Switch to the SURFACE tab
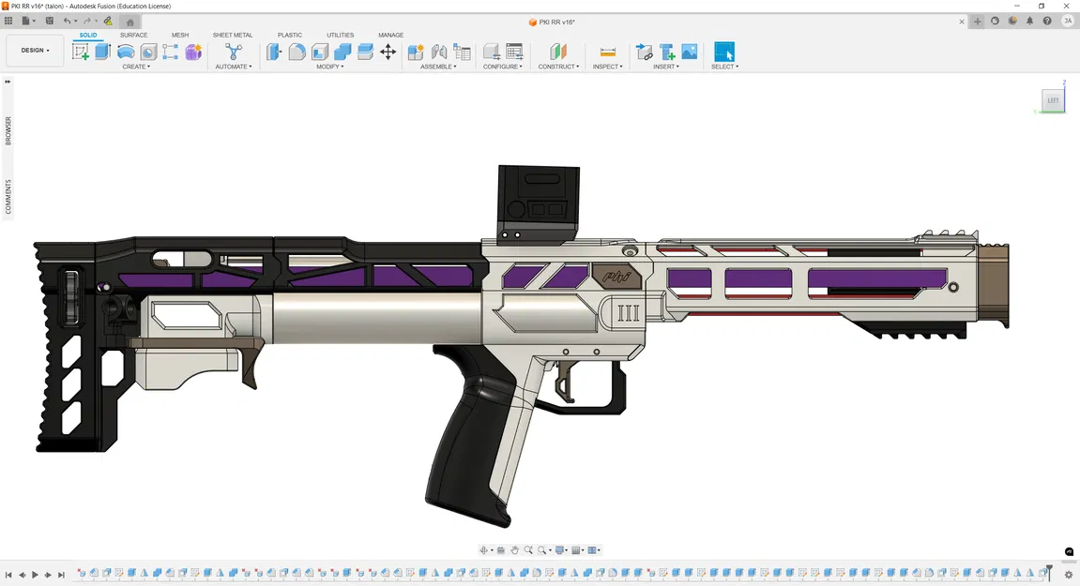 [133, 35]
